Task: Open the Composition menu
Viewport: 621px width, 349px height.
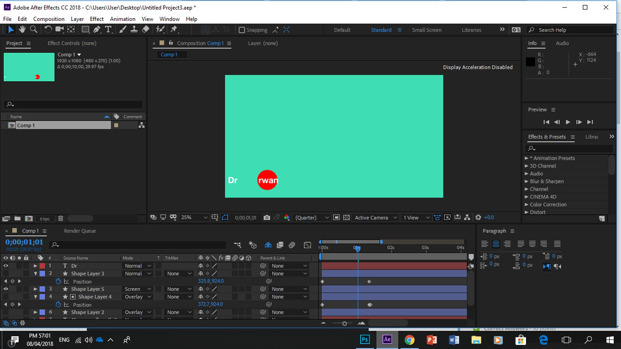Action: tap(49, 19)
